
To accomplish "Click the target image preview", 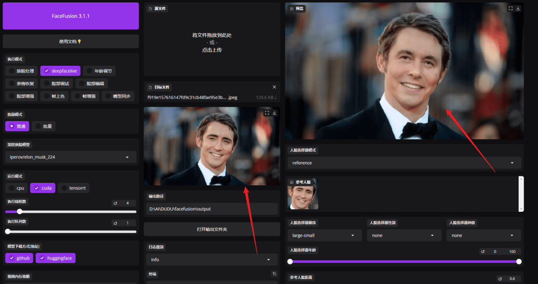I will [212, 146].
